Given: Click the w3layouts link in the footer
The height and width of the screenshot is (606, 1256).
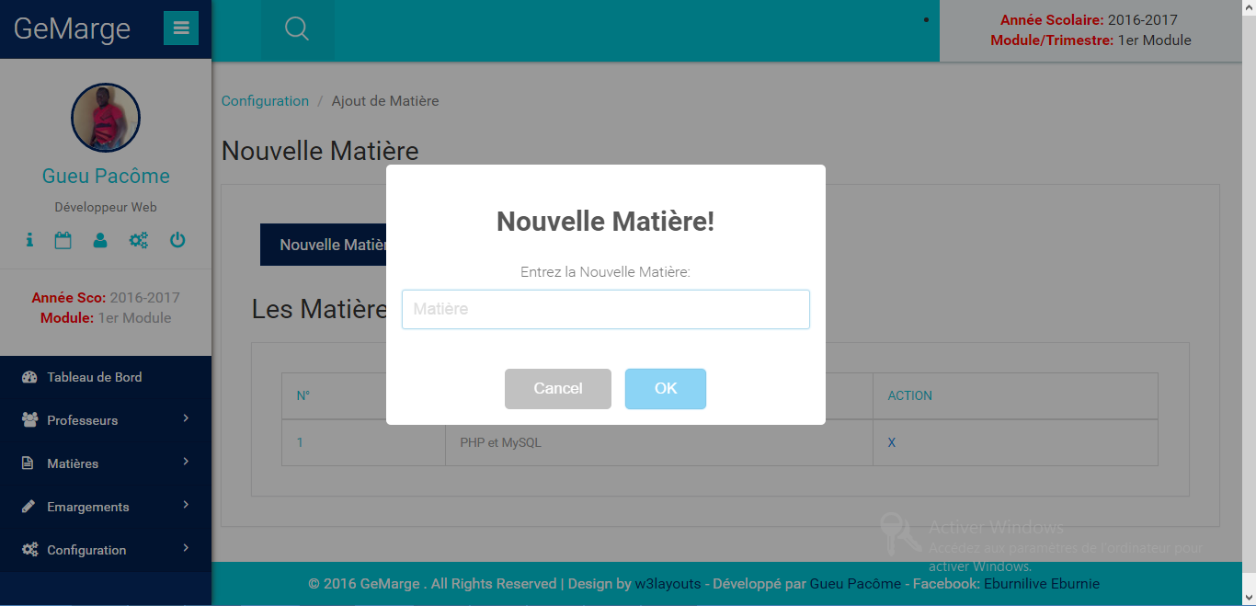Looking at the screenshot, I should [x=668, y=583].
